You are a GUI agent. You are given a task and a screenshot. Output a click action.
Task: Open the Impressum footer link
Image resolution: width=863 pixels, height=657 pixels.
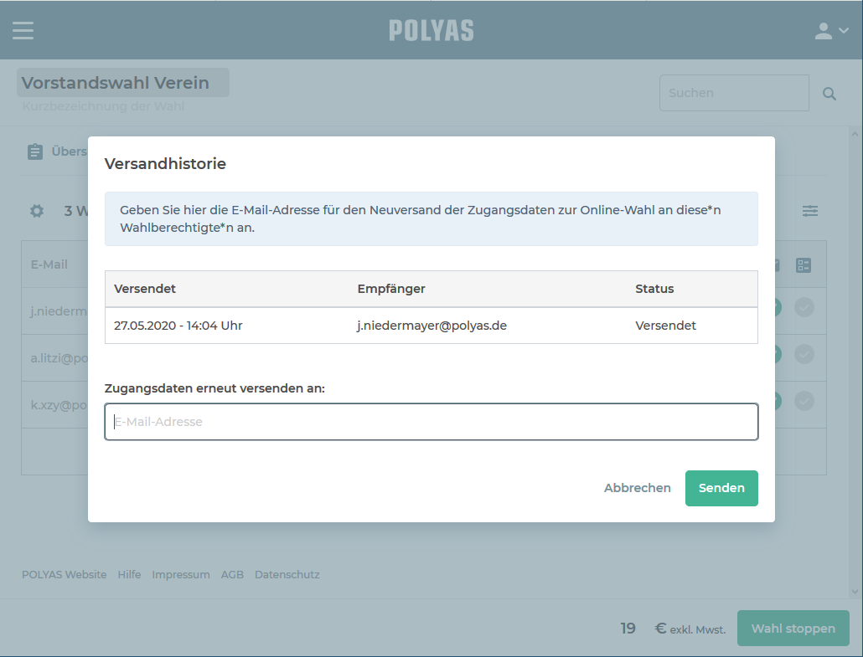[x=181, y=575]
